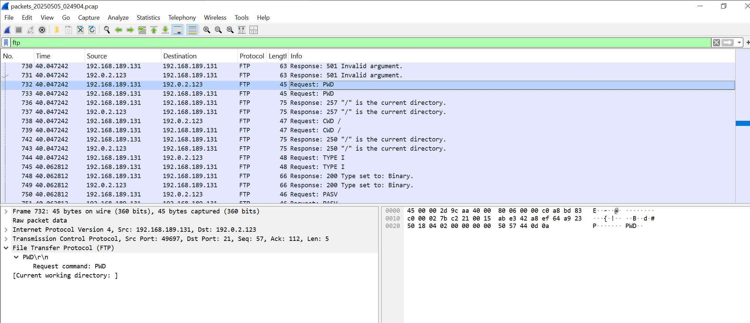Open display filter bookmarks
750x323 pixels.
tap(6, 42)
